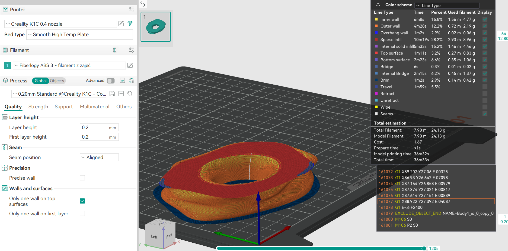Hide Sparse infill lines in preview

click(x=485, y=40)
